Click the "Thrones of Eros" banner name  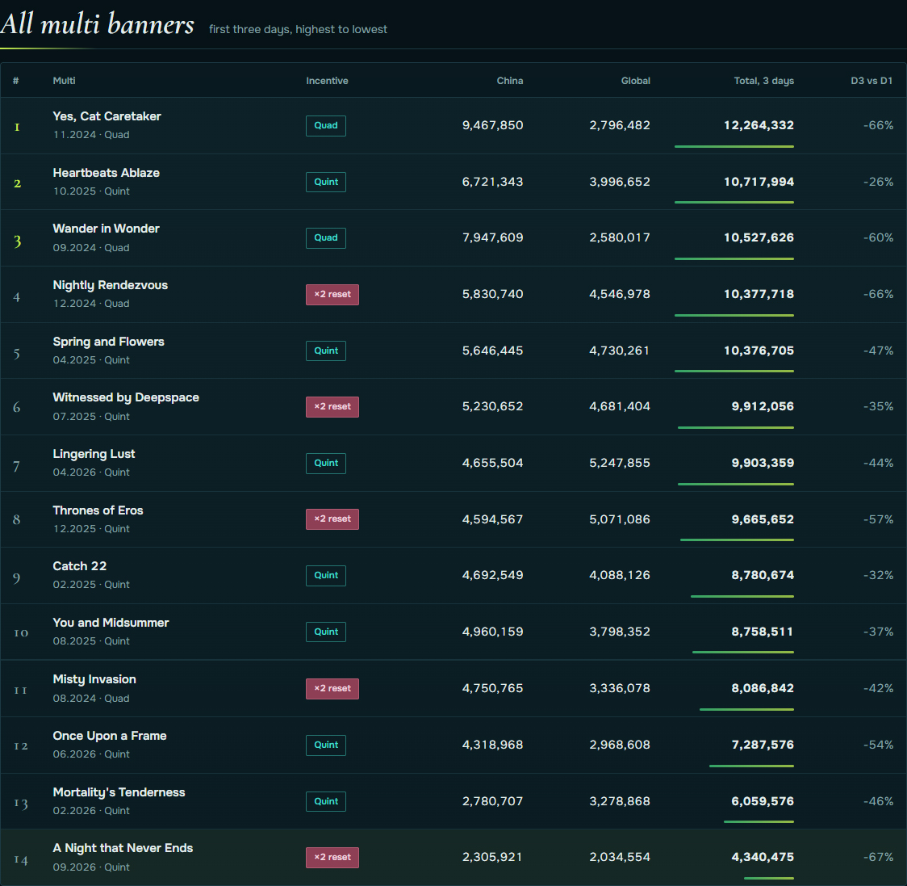[98, 510]
